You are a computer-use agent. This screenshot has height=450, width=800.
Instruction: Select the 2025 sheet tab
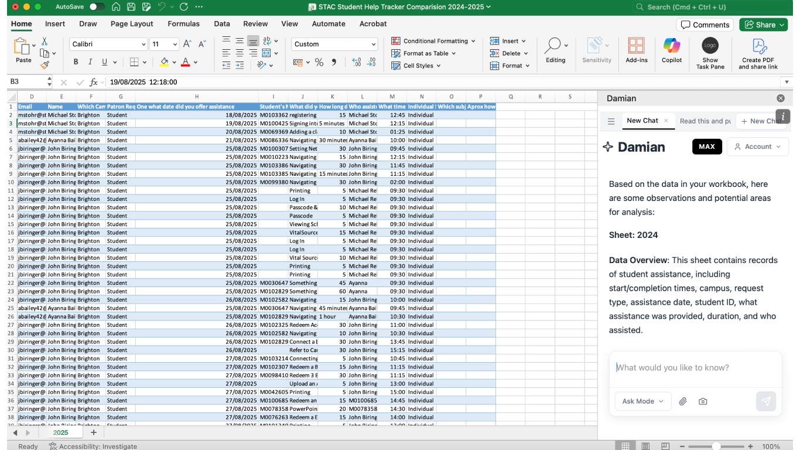tap(60, 432)
